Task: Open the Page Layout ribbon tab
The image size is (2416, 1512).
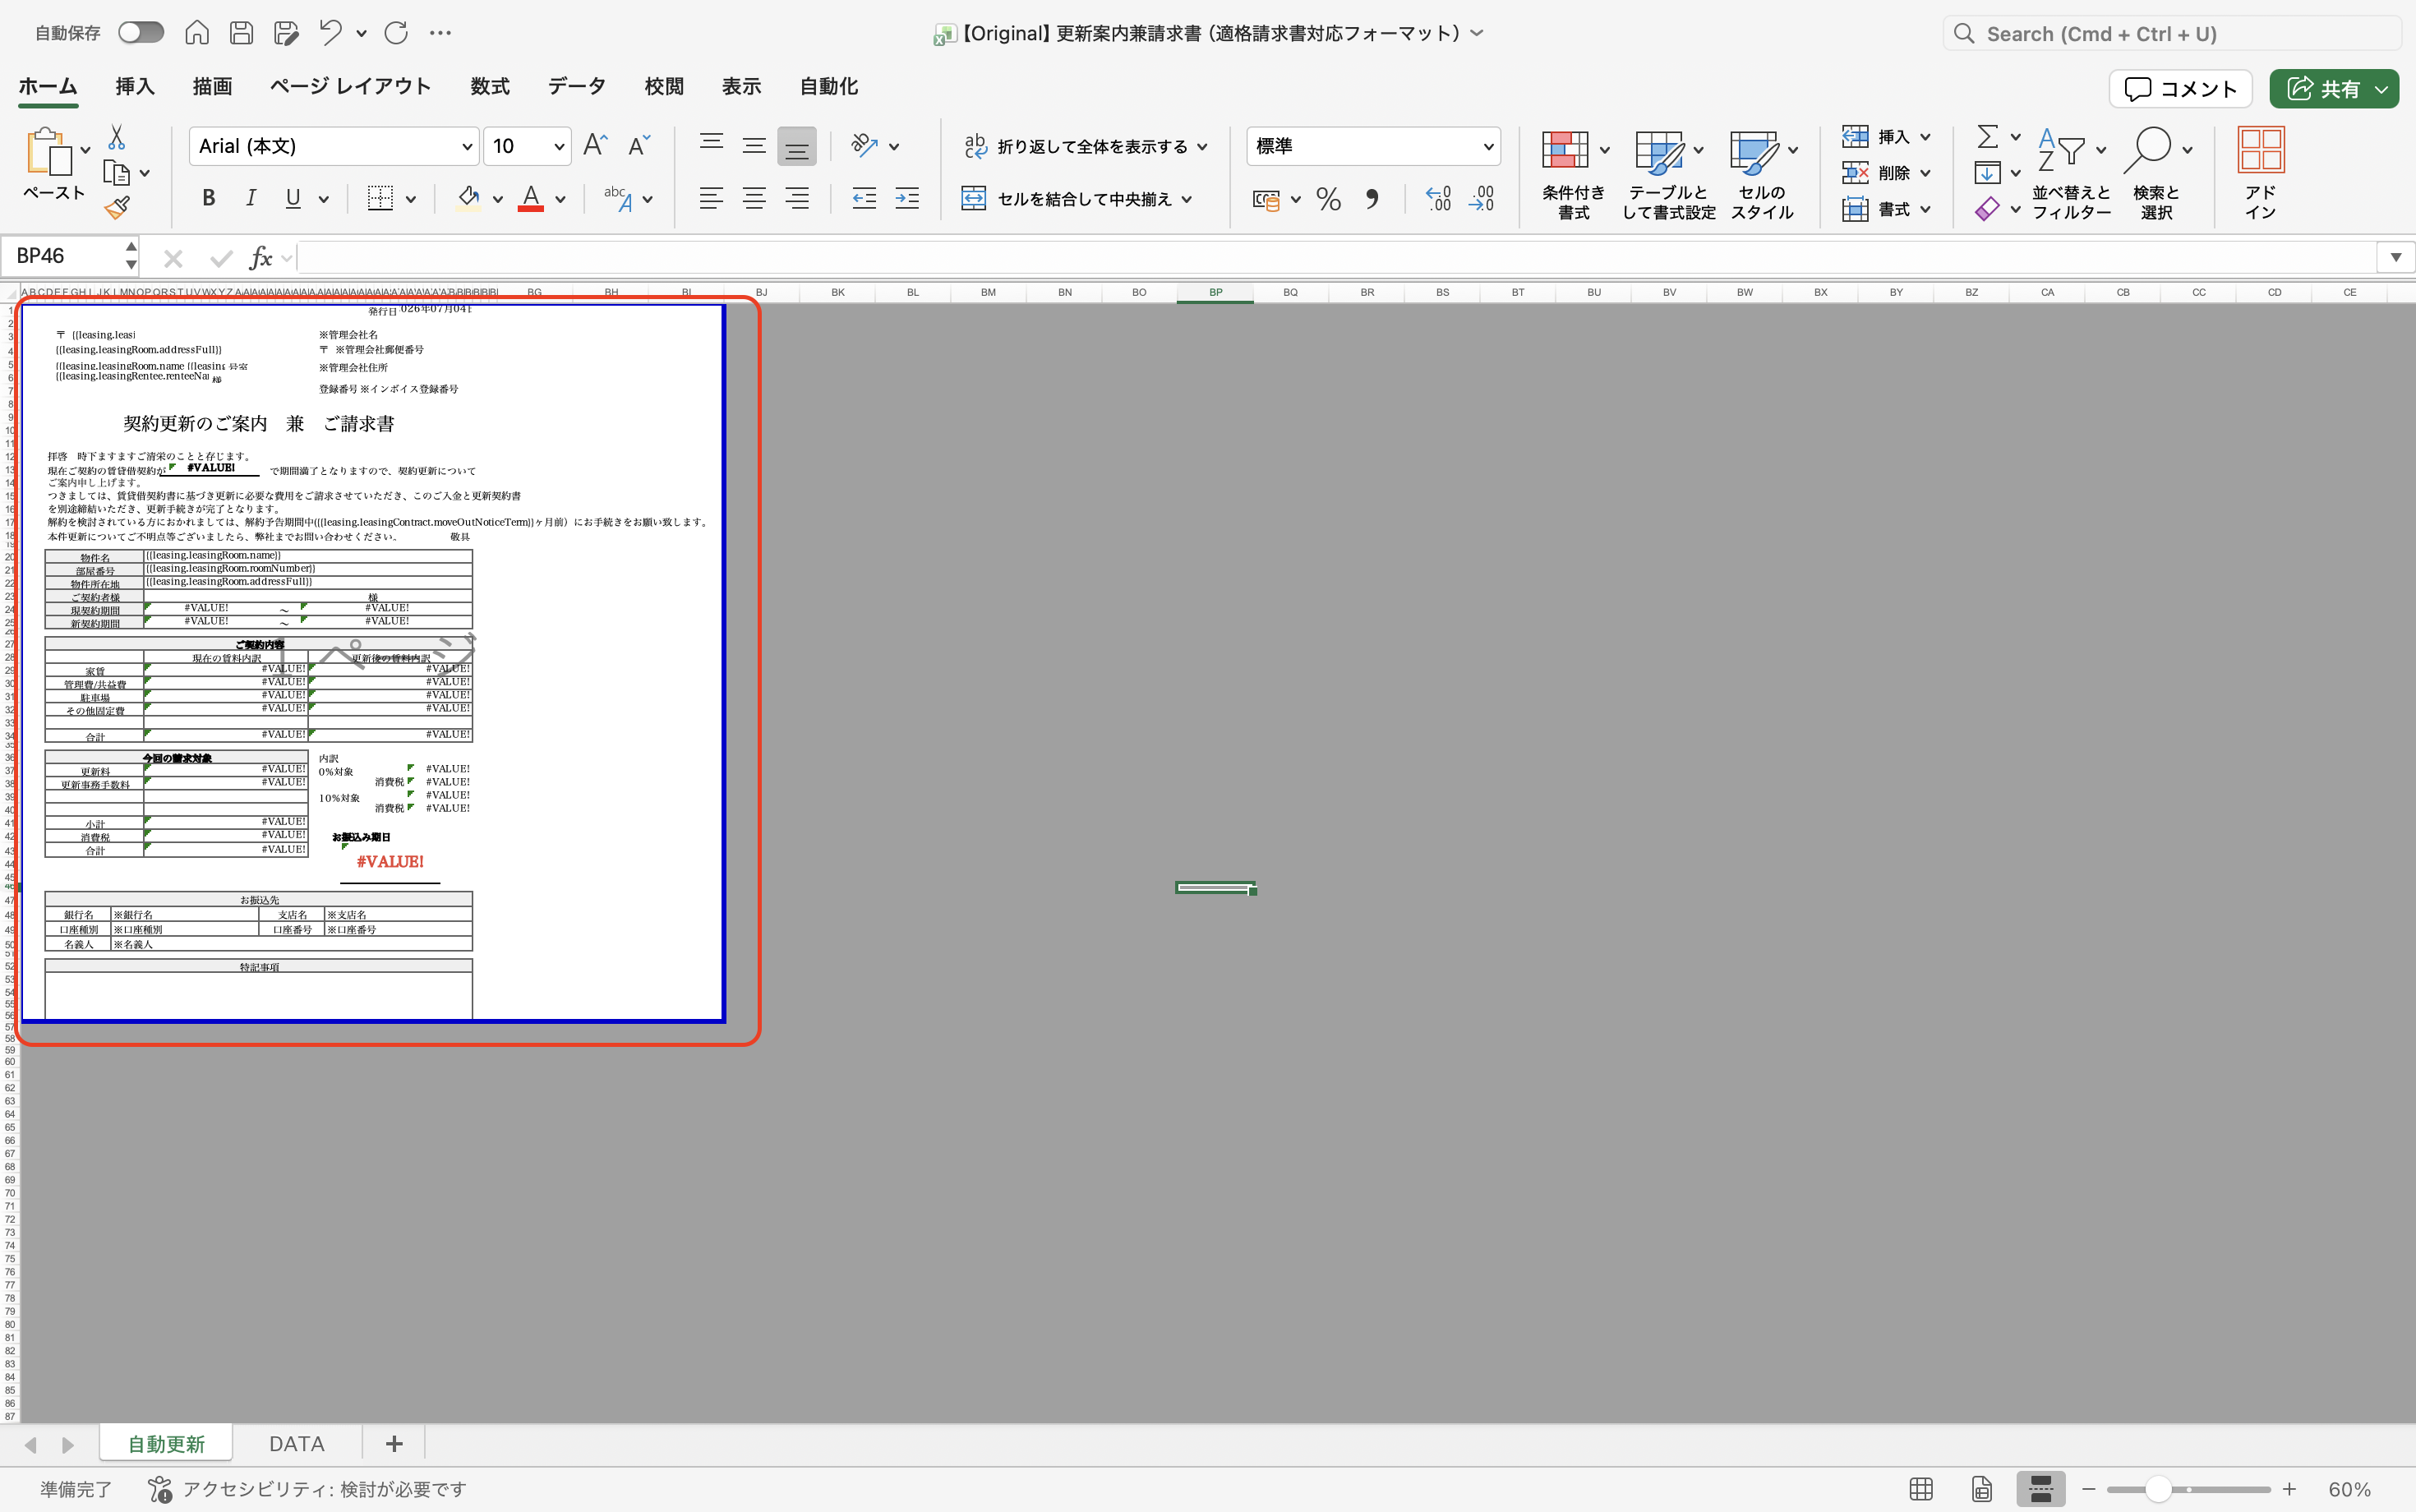Action: [350, 87]
